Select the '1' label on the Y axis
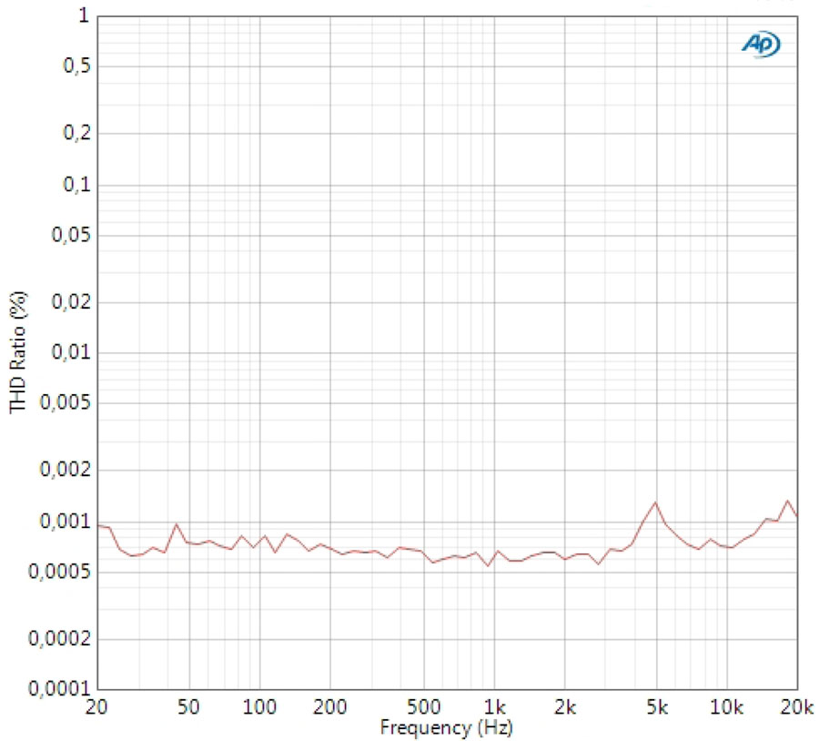The width and height of the screenshot is (819, 741). point(84,15)
